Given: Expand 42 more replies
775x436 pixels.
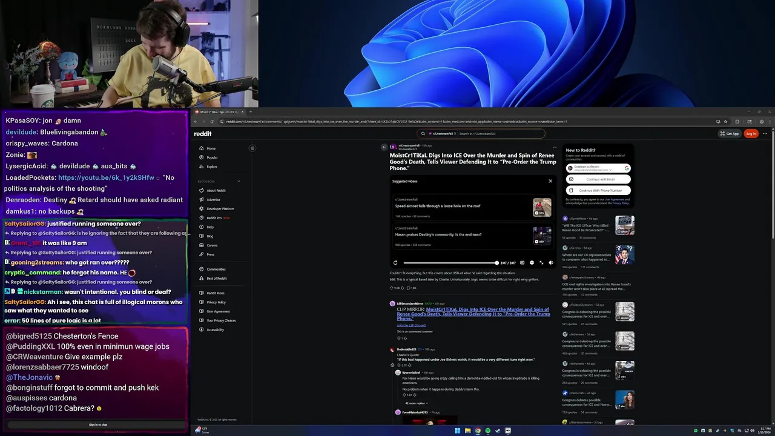Looking at the screenshot, I should 416,403.
